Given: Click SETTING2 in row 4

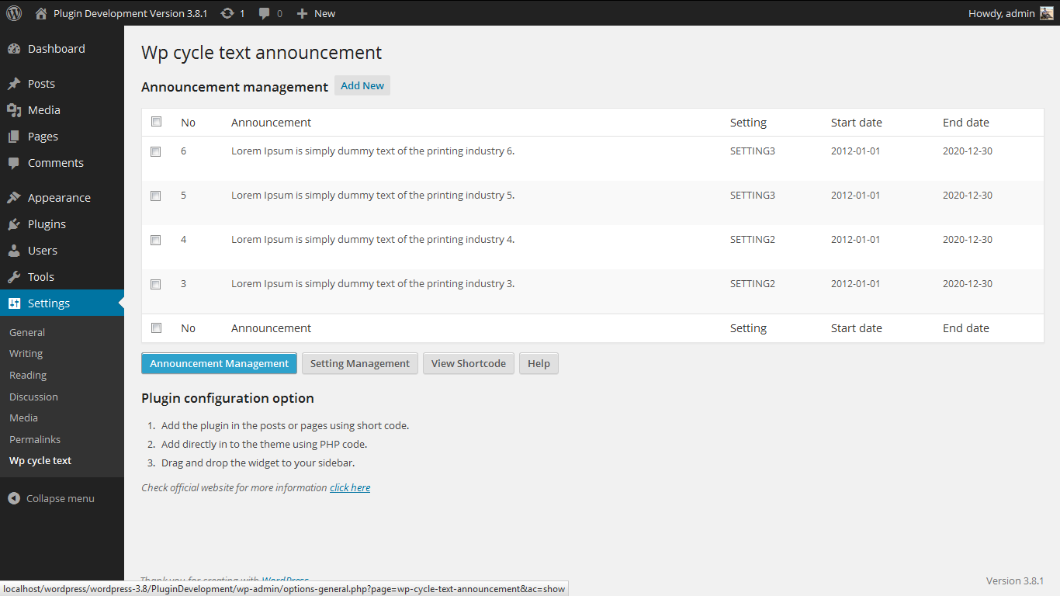Looking at the screenshot, I should 753,240.
